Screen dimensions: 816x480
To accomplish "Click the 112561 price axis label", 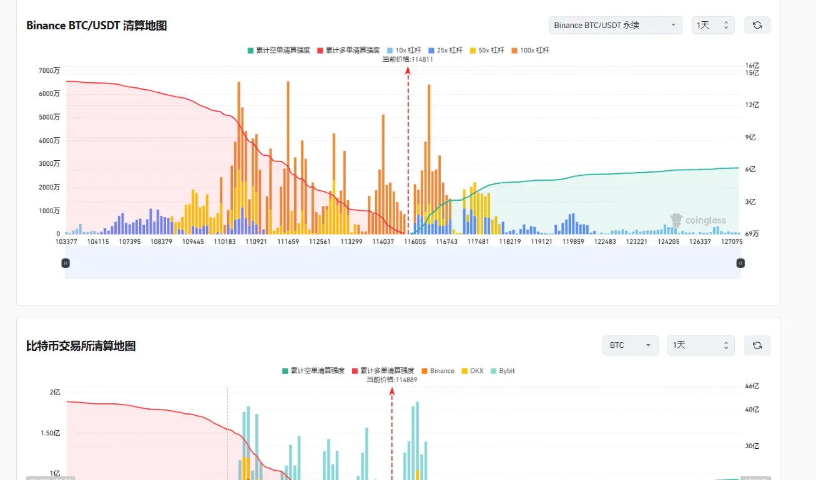I will click(320, 242).
